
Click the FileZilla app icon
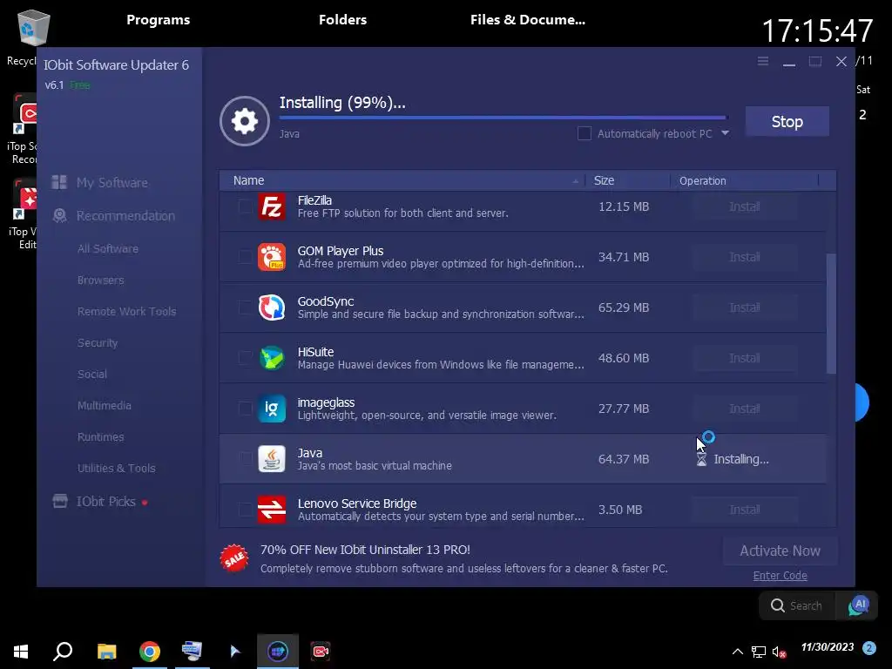click(272, 206)
